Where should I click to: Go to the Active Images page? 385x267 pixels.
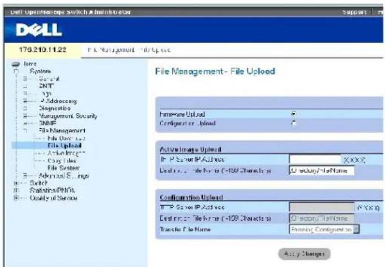[66, 153]
